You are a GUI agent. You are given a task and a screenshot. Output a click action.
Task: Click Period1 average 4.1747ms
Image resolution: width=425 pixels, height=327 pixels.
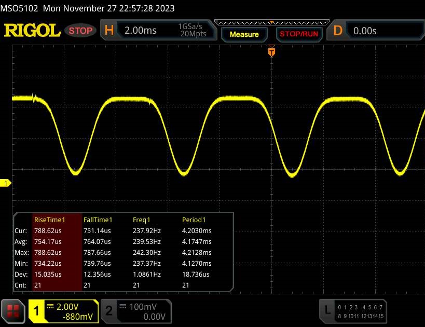197,241
